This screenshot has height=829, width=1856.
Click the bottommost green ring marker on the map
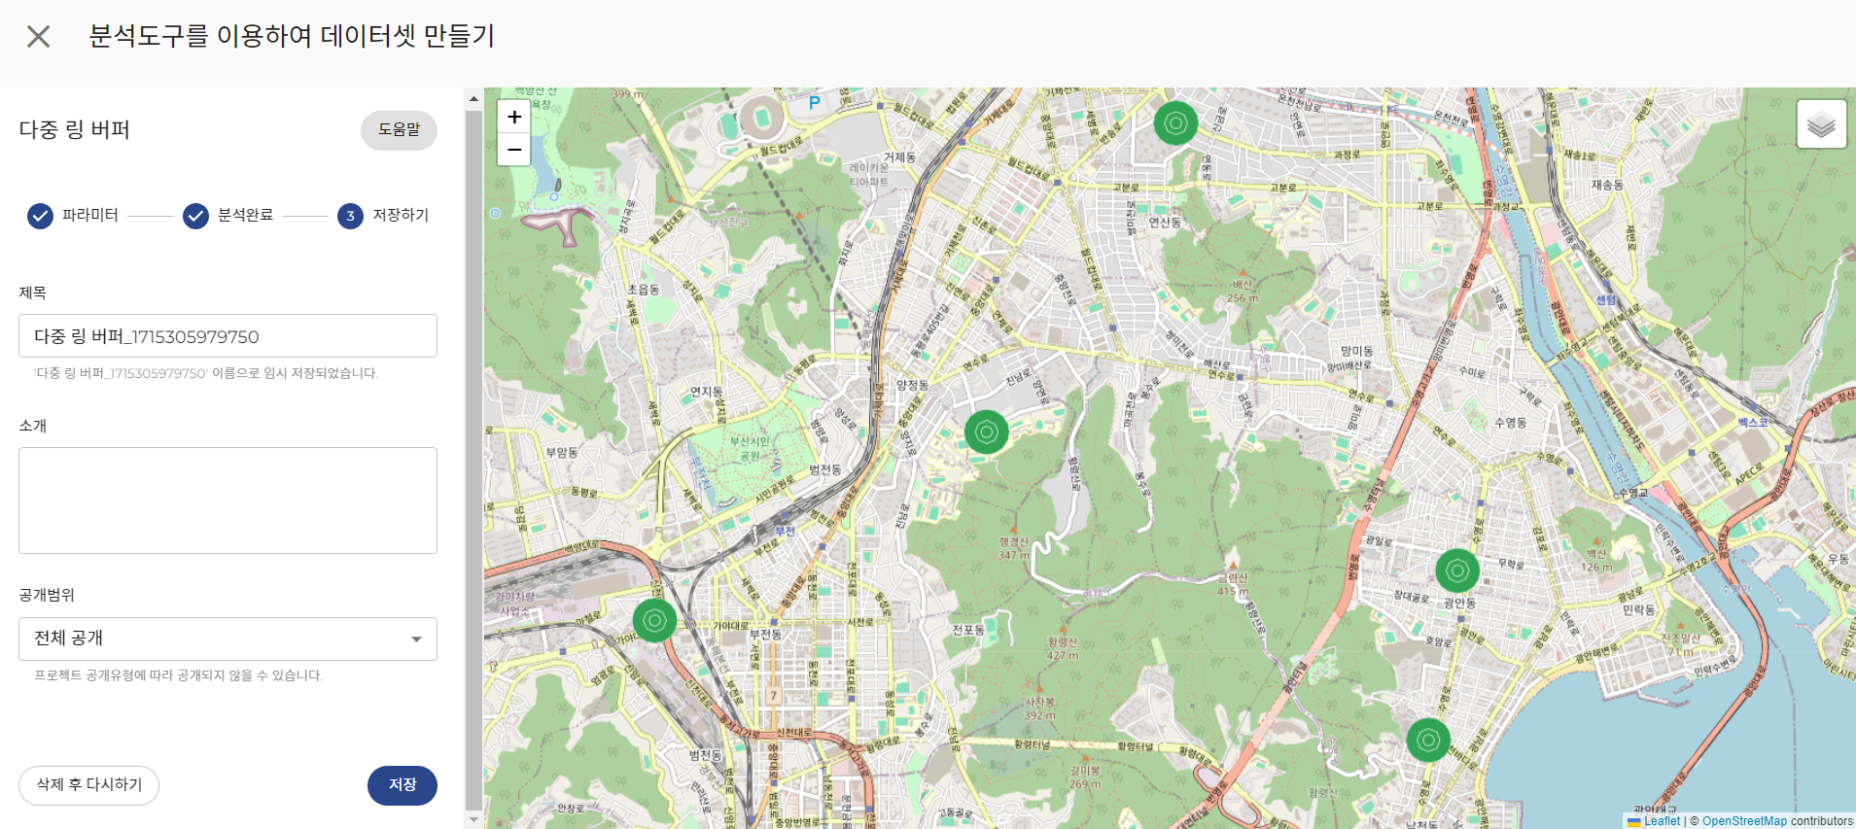click(x=1427, y=741)
